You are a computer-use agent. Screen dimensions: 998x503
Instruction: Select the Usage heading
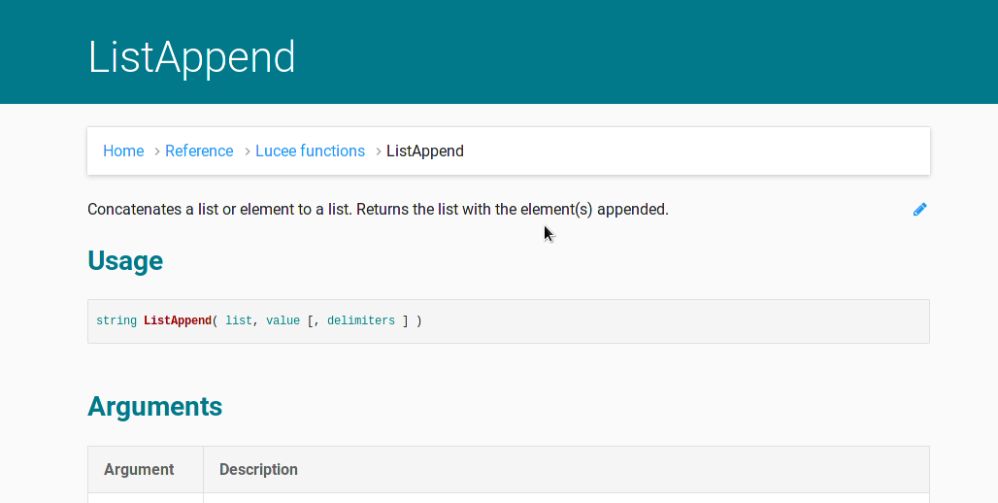click(125, 261)
